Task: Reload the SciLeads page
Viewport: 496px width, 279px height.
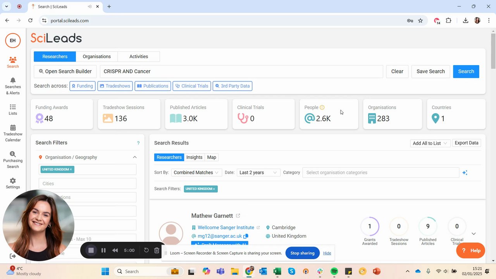Action: click(x=30, y=21)
